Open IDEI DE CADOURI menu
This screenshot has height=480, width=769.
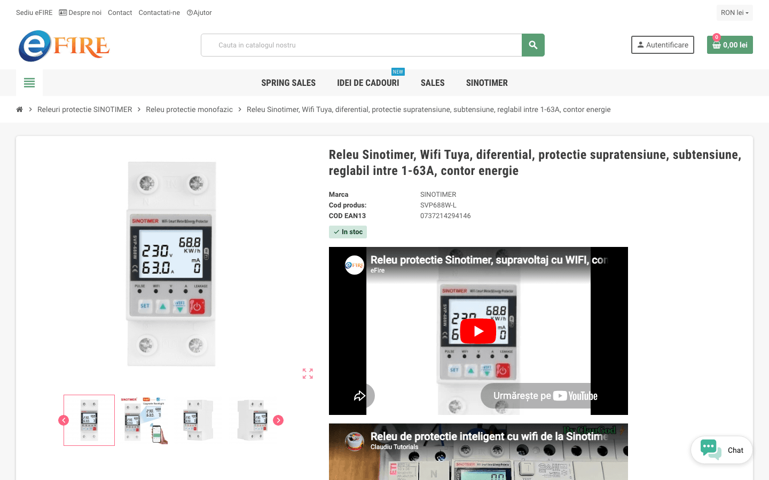pyautogui.click(x=368, y=83)
